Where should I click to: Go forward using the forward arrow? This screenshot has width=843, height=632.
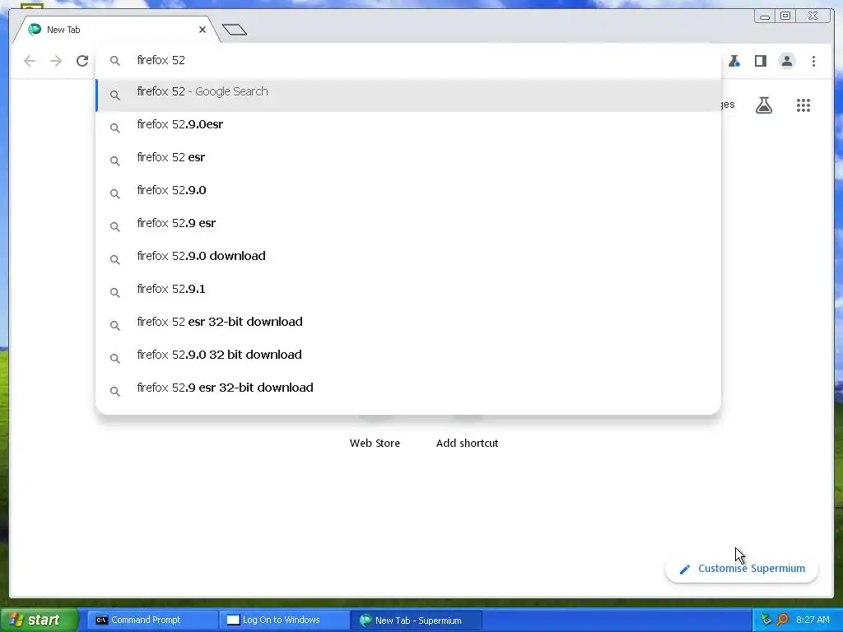[56, 61]
